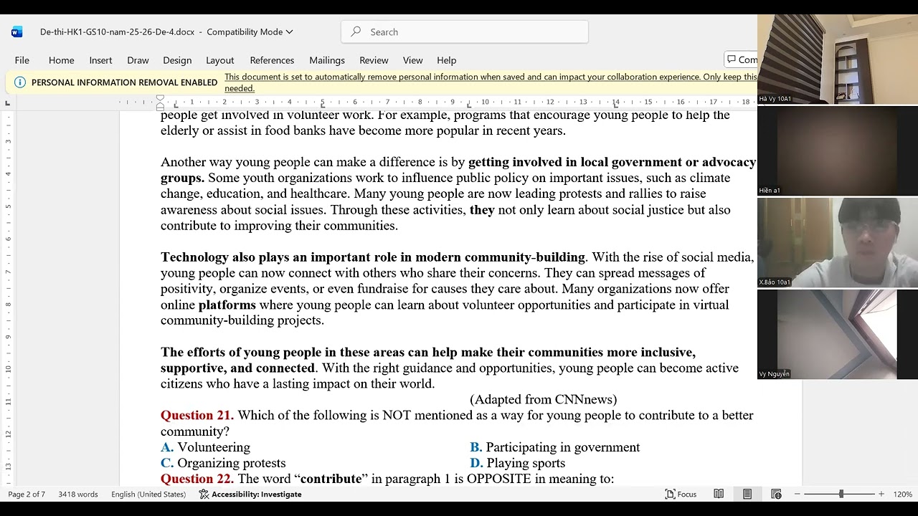This screenshot has width=918, height=516.
Task: Click "(Adapted from CNNnews)" text
Action: (x=544, y=399)
